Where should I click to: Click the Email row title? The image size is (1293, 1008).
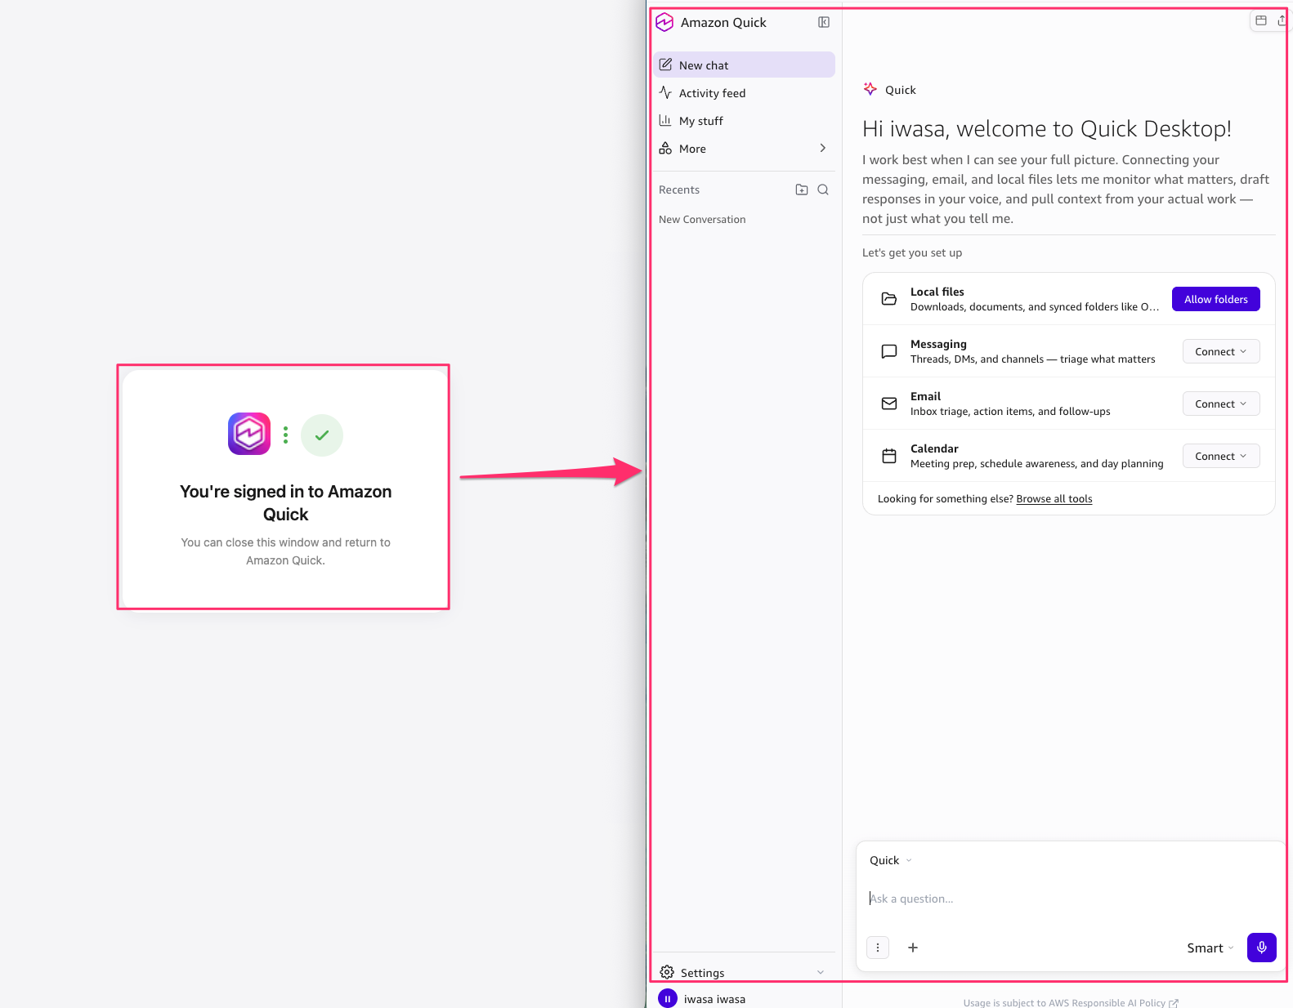[925, 396]
